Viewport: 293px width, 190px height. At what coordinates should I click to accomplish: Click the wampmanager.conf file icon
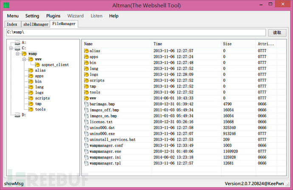86,145
